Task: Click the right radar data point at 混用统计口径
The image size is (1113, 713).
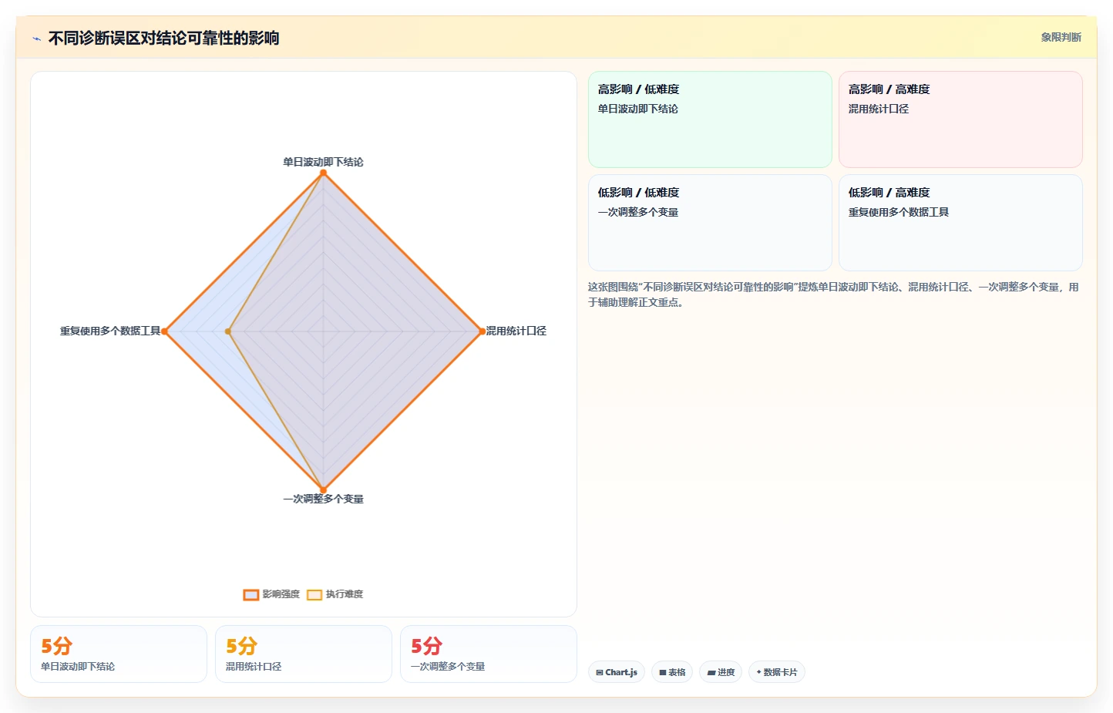Action: [483, 331]
